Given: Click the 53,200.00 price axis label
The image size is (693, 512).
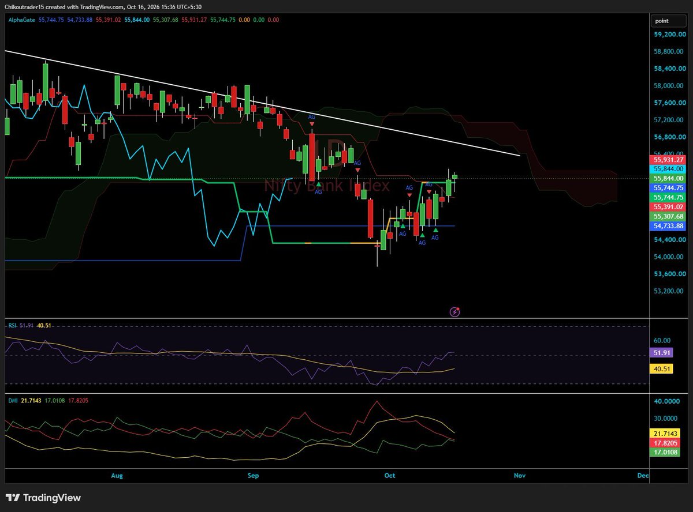Looking at the screenshot, I should coord(669,291).
